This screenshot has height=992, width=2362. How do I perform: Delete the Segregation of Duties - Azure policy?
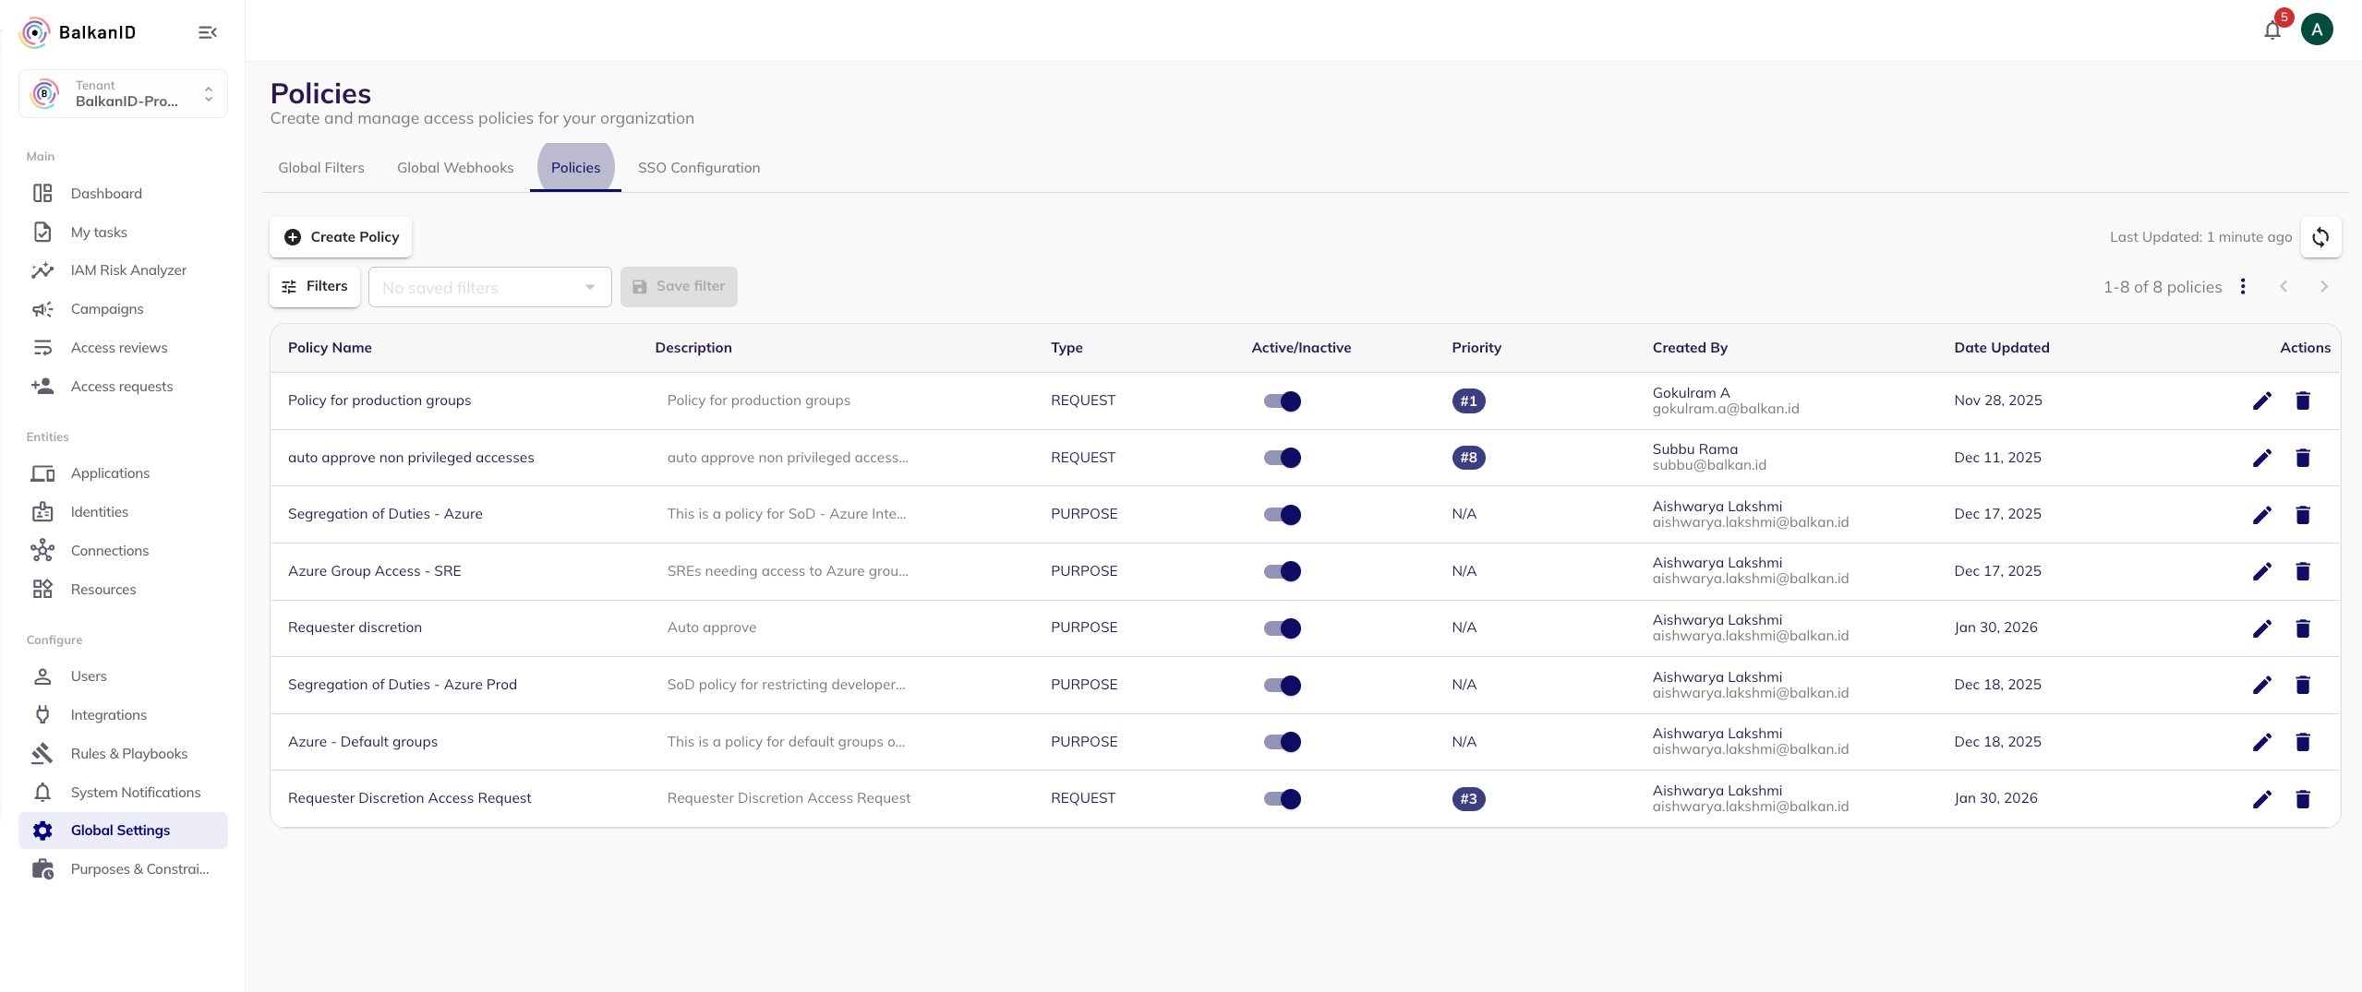2302,515
